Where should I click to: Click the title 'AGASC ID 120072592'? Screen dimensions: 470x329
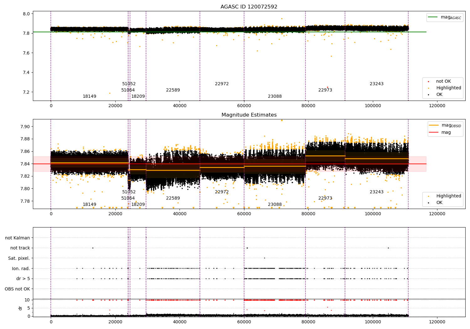[x=249, y=7]
